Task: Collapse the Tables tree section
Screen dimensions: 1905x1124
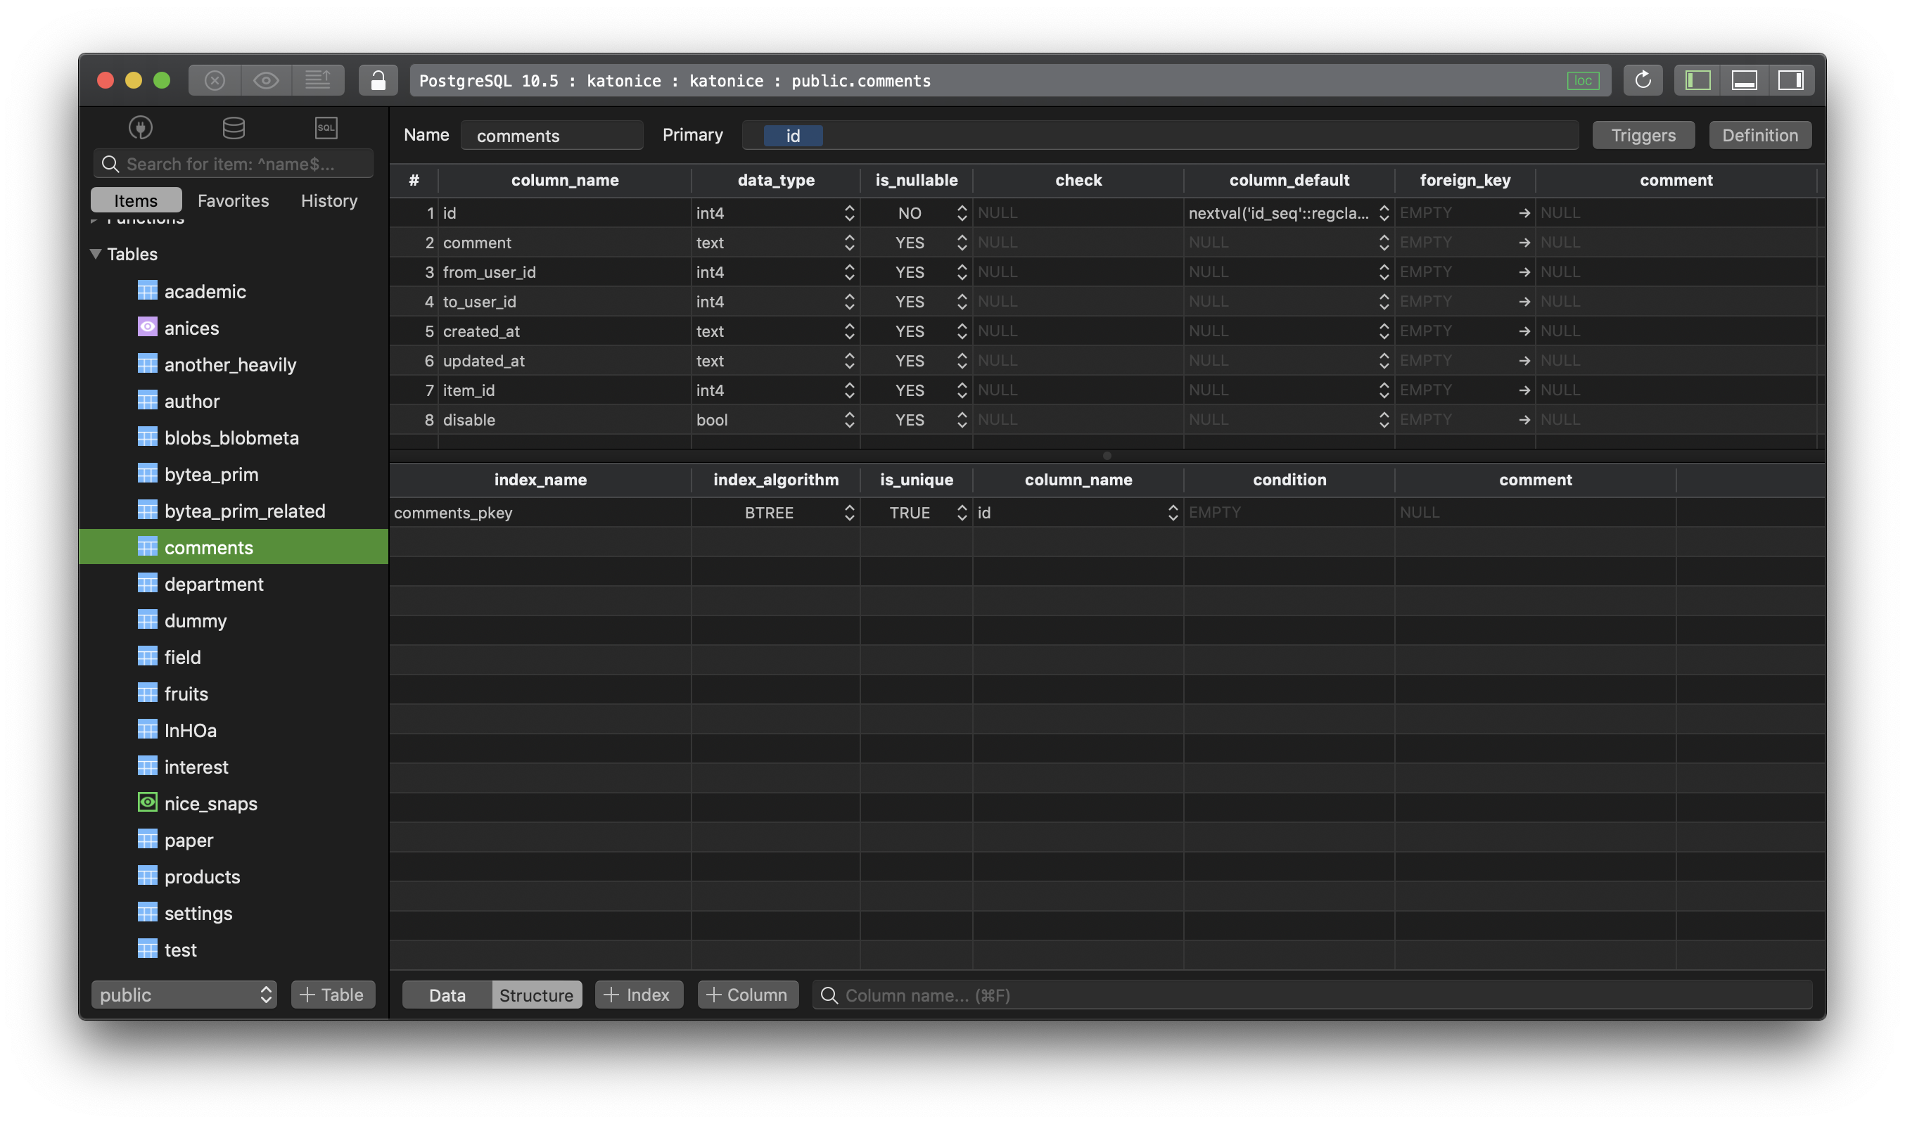Action: (x=96, y=254)
